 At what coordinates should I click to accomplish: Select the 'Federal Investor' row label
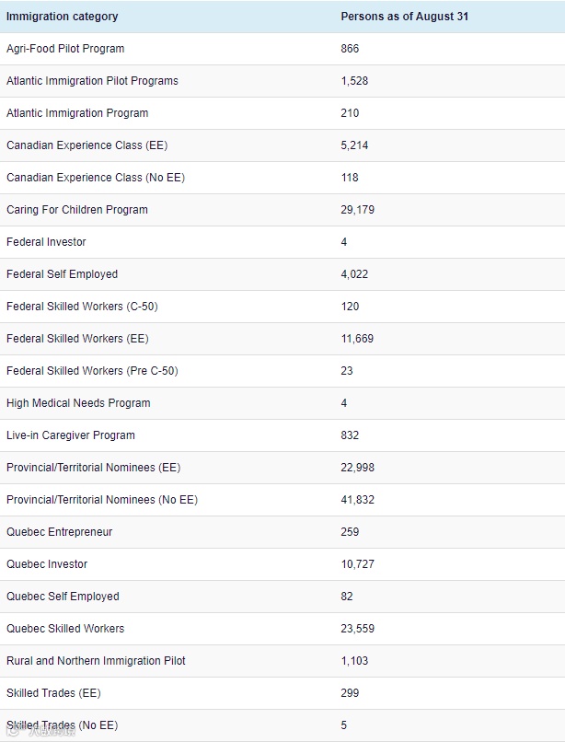[x=46, y=242]
